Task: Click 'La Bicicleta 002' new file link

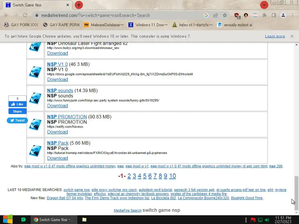Action: [x=164, y=198]
